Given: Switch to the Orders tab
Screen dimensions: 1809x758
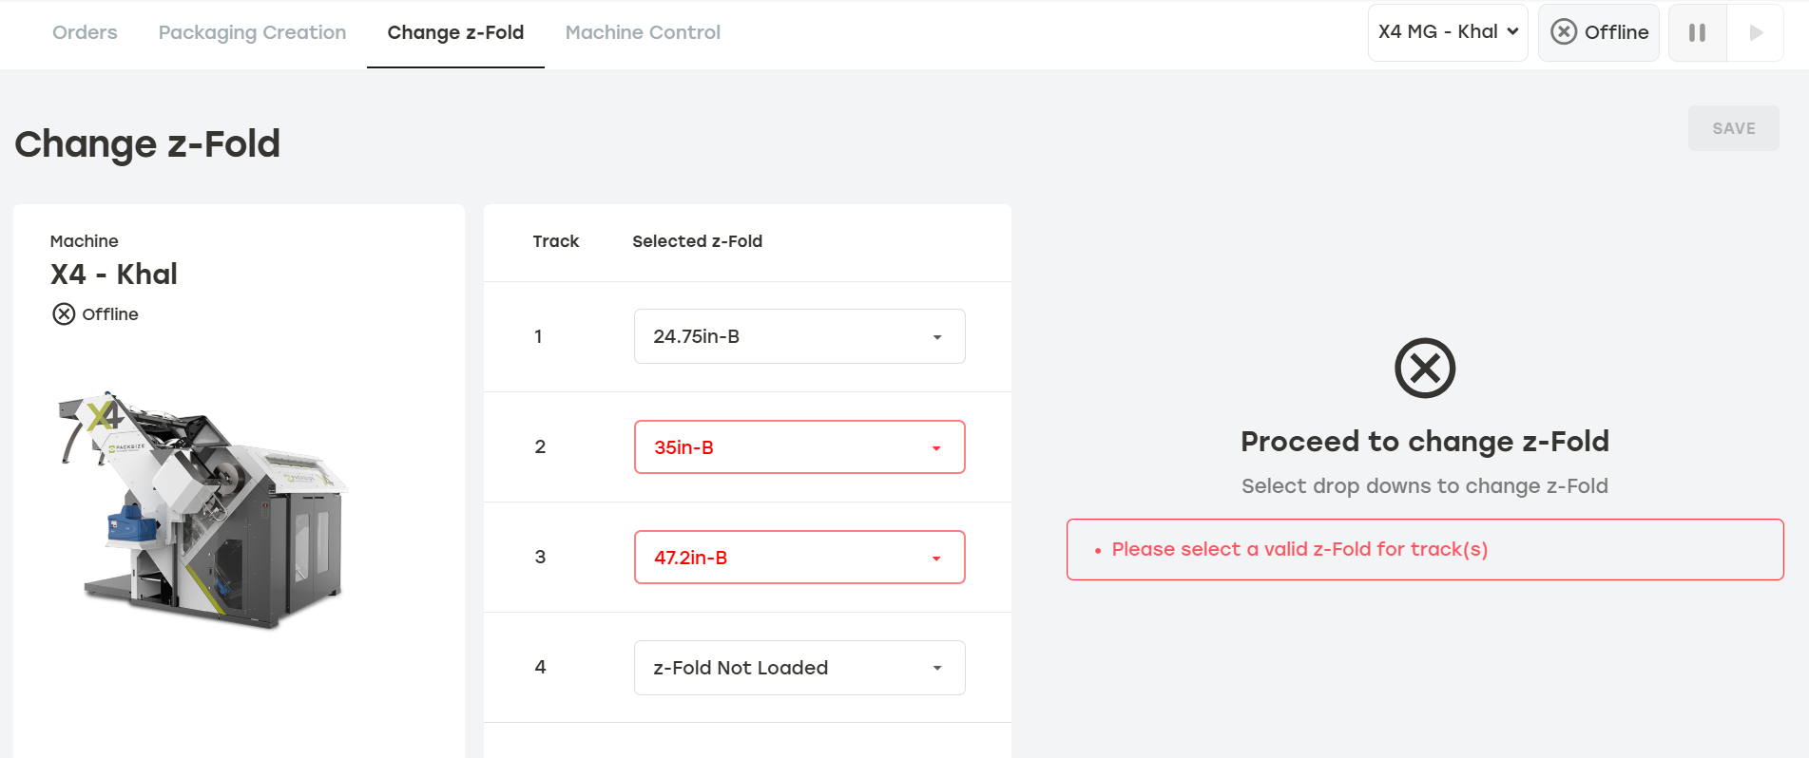Looking at the screenshot, I should click(x=85, y=32).
